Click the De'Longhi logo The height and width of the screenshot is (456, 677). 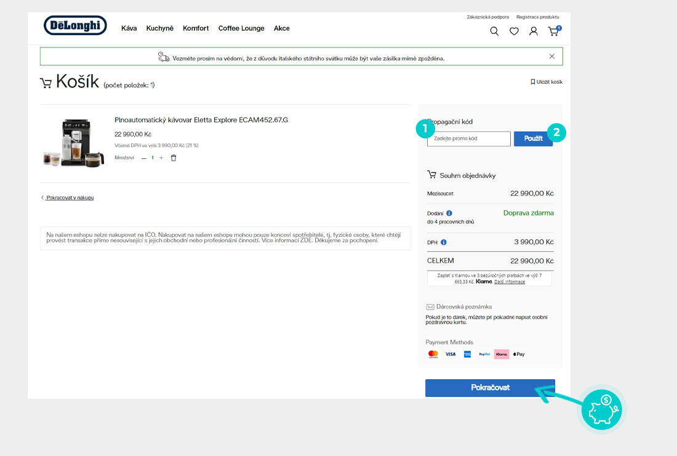[x=75, y=26]
